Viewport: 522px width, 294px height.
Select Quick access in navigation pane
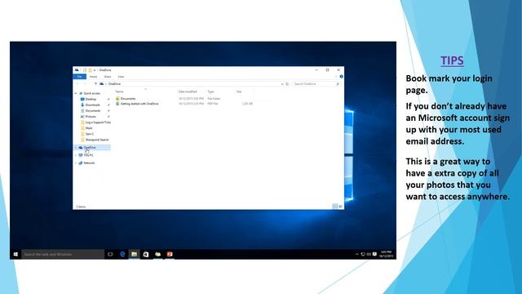[x=92, y=93]
